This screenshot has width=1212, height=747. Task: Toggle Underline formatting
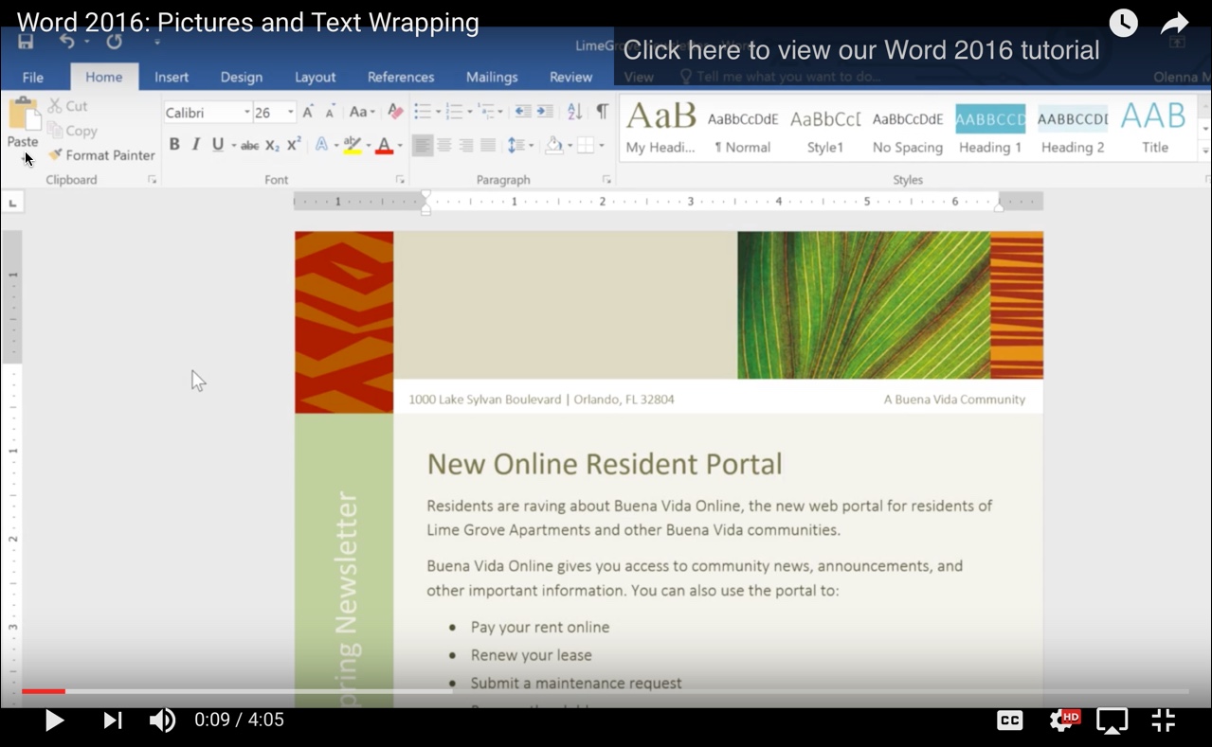point(218,145)
